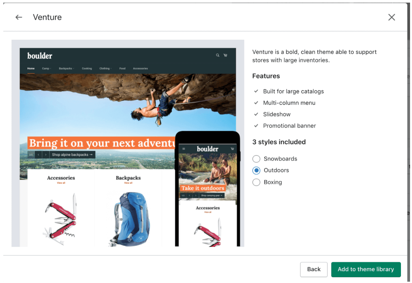This screenshot has width=412, height=283.
Task: Click the red multitool image in desktop preview
Action: pyautogui.click(x=60, y=218)
